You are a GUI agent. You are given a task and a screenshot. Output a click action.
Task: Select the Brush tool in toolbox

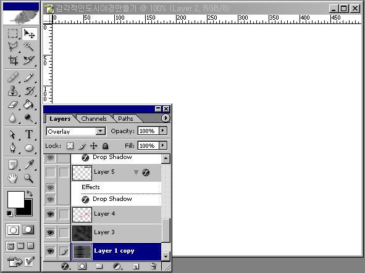[x=29, y=78]
